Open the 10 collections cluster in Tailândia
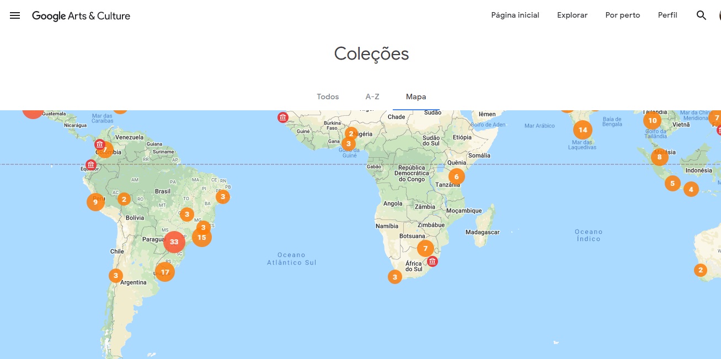The height and width of the screenshot is (359, 721). (x=653, y=120)
